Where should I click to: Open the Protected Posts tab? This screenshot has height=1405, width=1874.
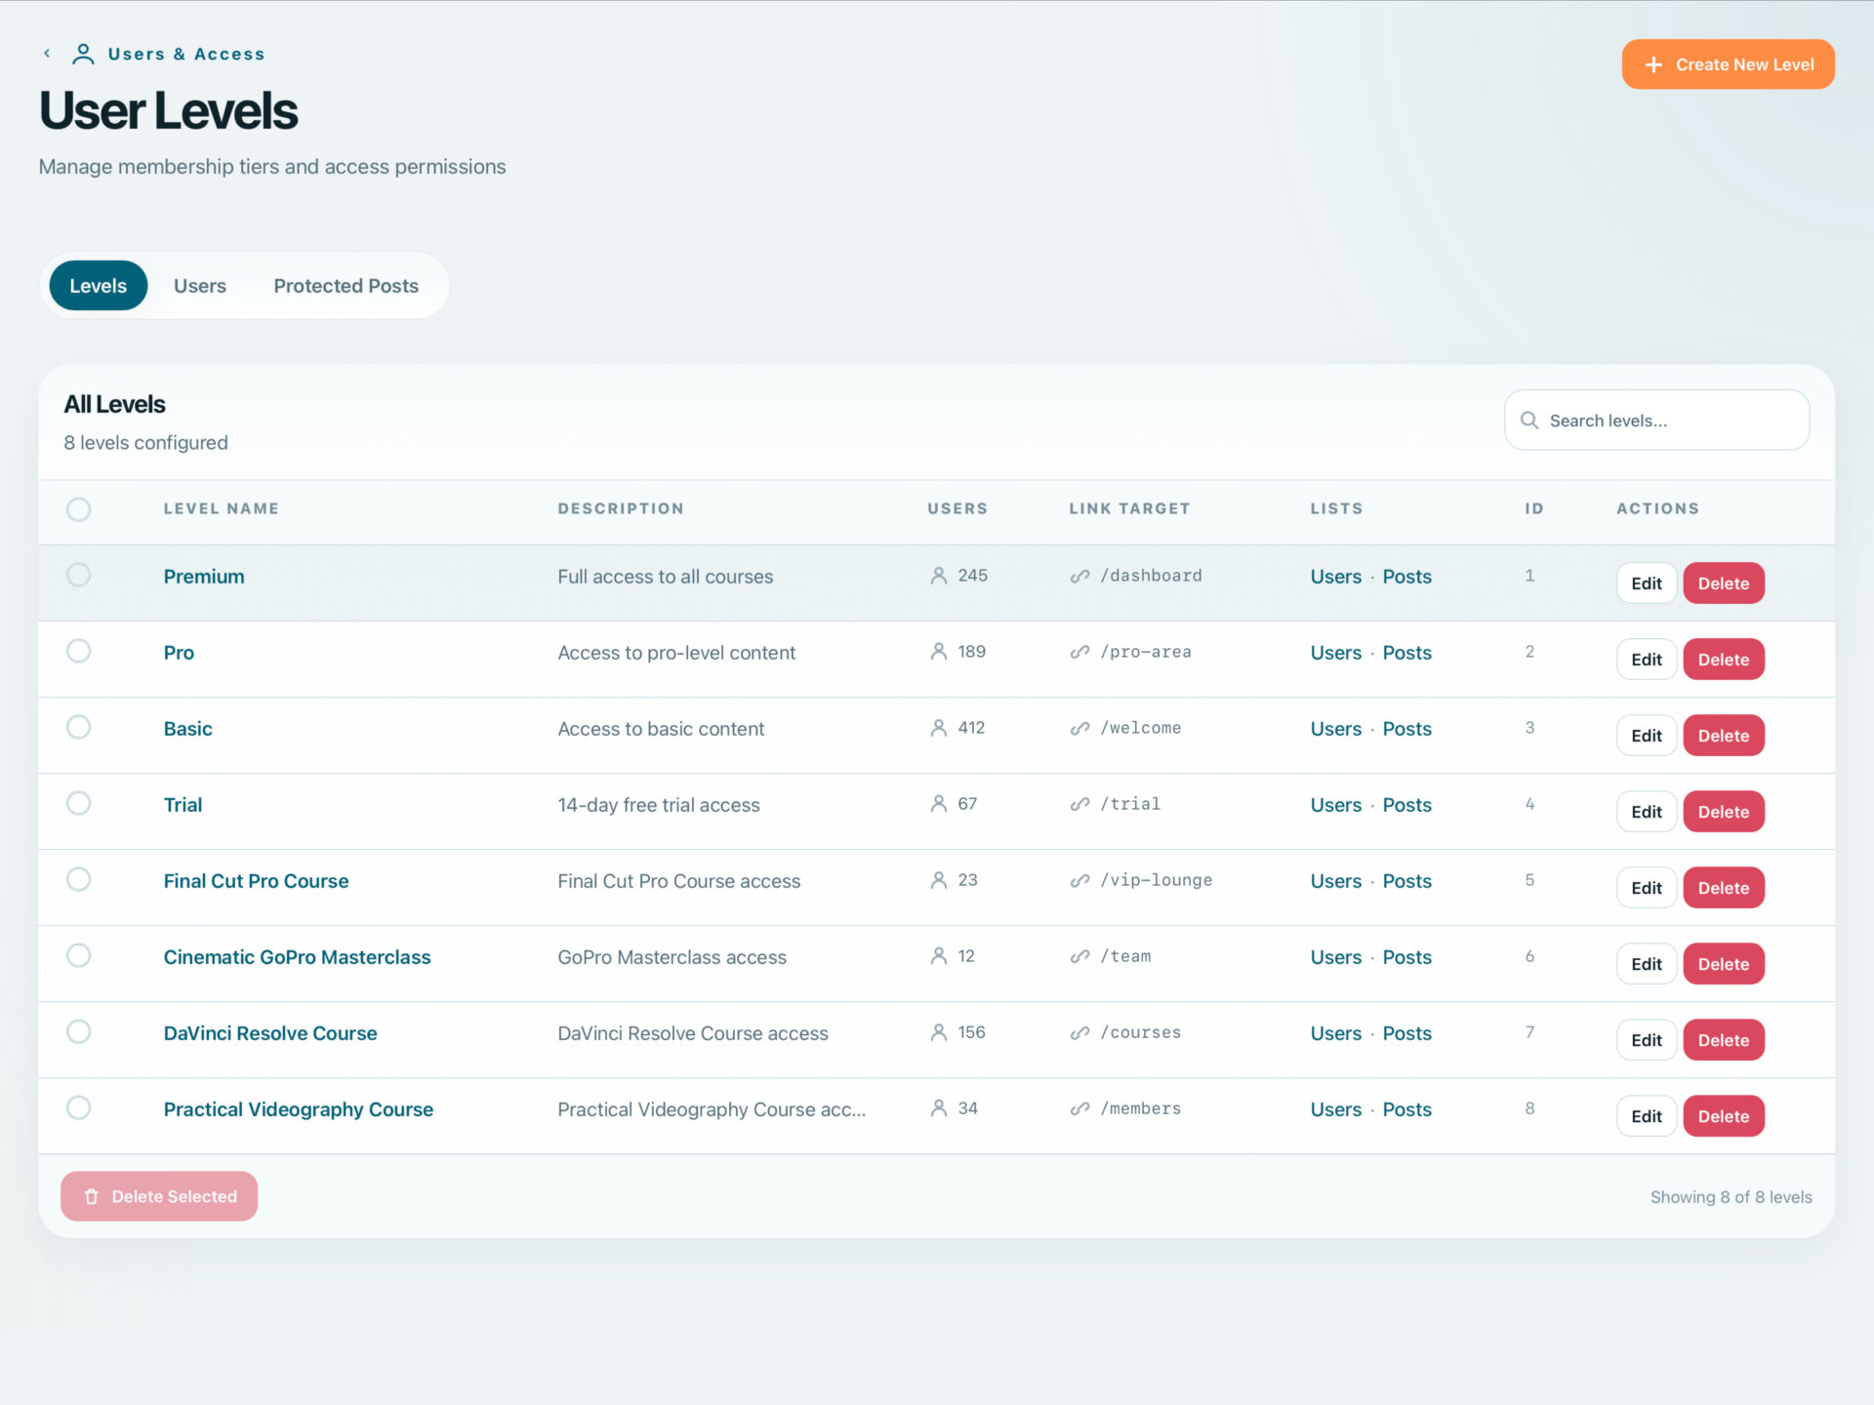tap(346, 286)
